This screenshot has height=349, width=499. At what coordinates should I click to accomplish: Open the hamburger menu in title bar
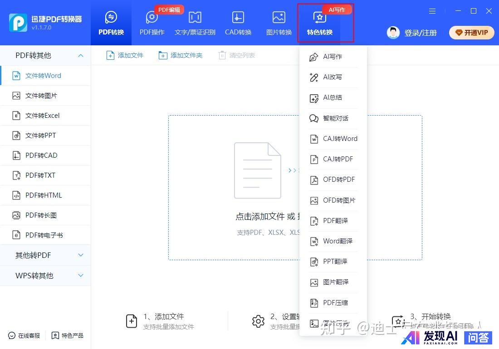[432, 11]
